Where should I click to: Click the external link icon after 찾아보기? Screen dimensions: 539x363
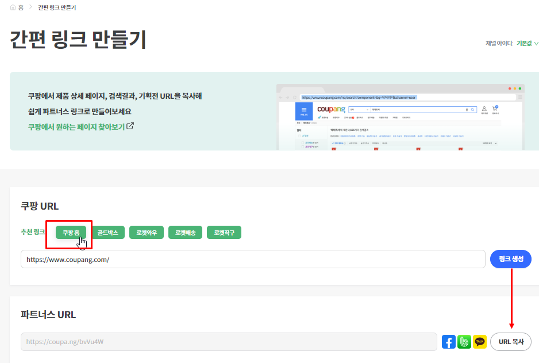130,126
